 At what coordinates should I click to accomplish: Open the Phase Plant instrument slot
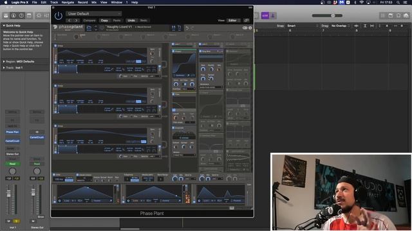[x=12, y=132]
